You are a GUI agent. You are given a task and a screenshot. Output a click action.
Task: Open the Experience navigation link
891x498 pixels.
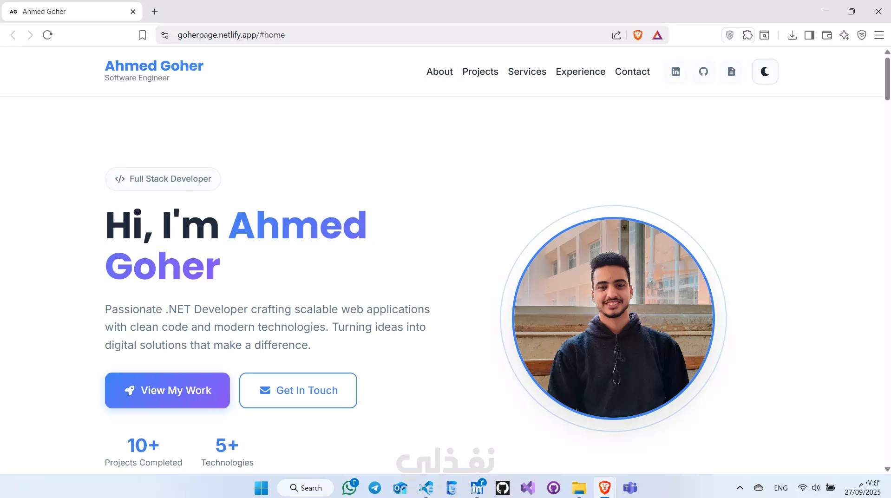581,72
